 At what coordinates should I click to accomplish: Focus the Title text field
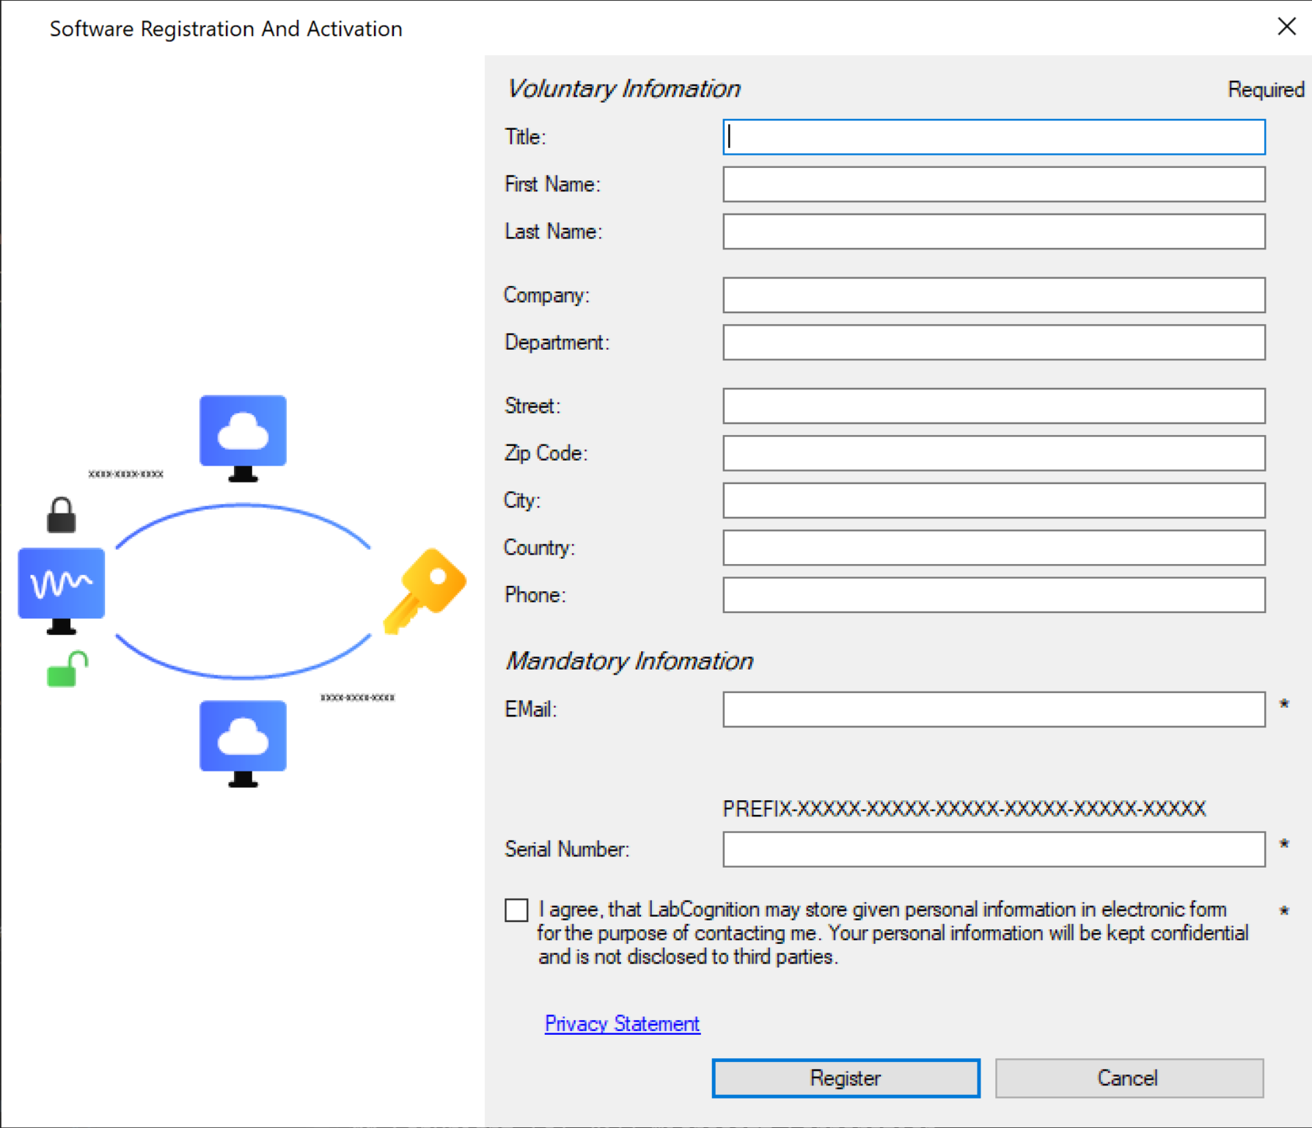[993, 137]
